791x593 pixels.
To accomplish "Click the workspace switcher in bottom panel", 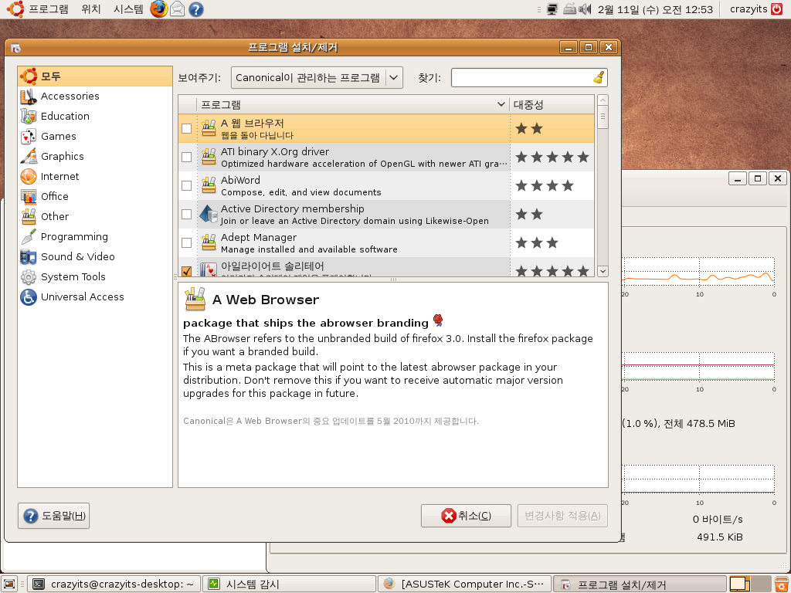I will [750, 584].
